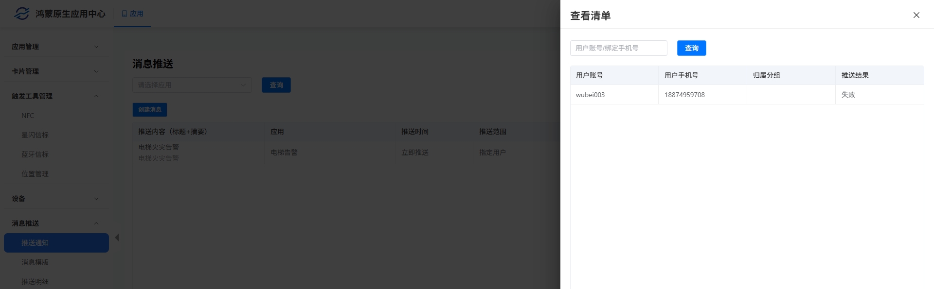Image resolution: width=934 pixels, height=289 pixels.
Task: Focus the 用户账号/绑定手机号 search field
Action: tap(618, 48)
